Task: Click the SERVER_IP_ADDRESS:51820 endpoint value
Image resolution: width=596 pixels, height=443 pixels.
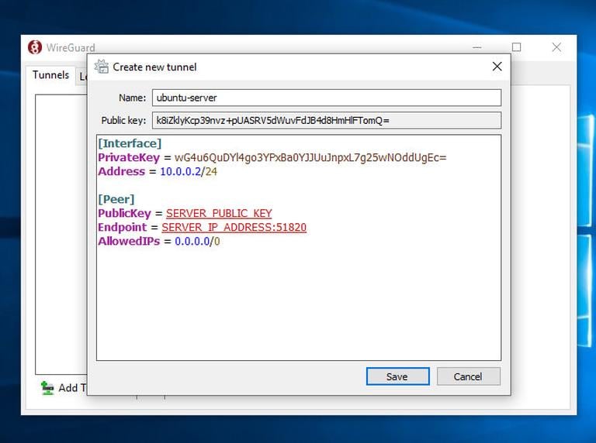Action: [234, 227]
